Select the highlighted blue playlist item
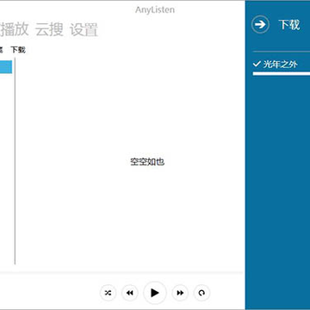The height and width of the screenshot is (310, 310). (6, 67)
